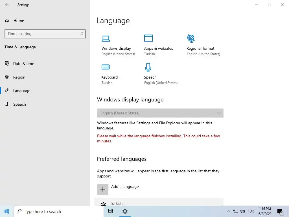Click the Settings gear taskbar icon

pyautogui.click(x=125, y=211)
